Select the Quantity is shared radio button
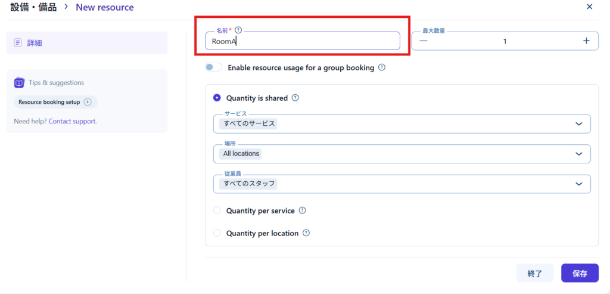 point(217,98)
